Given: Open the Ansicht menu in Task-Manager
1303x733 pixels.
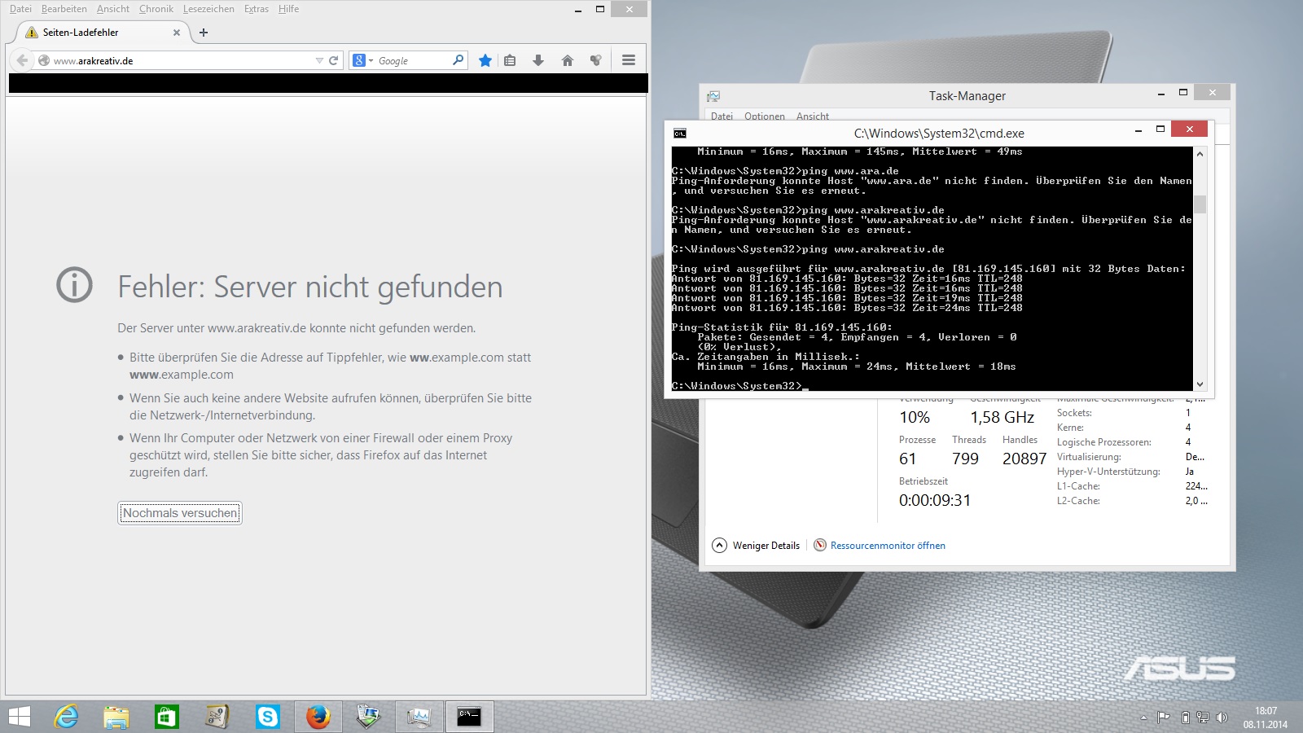Looking at the screenshot, I should (x=813, y=116).
